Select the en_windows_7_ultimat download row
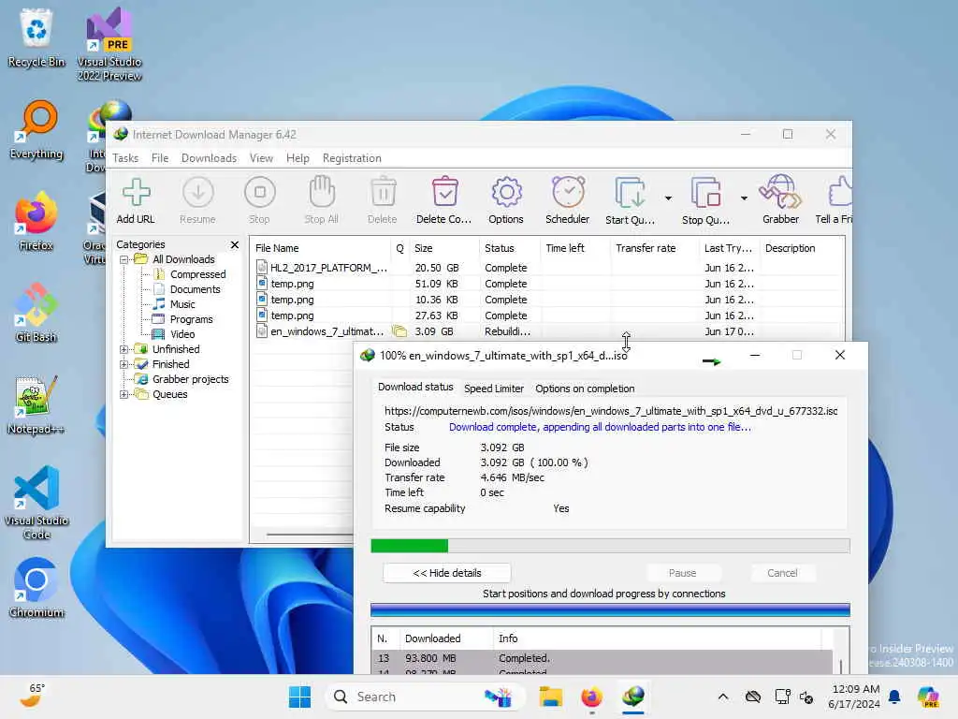This screenshot has width=958, height=719. coord(548,331)
